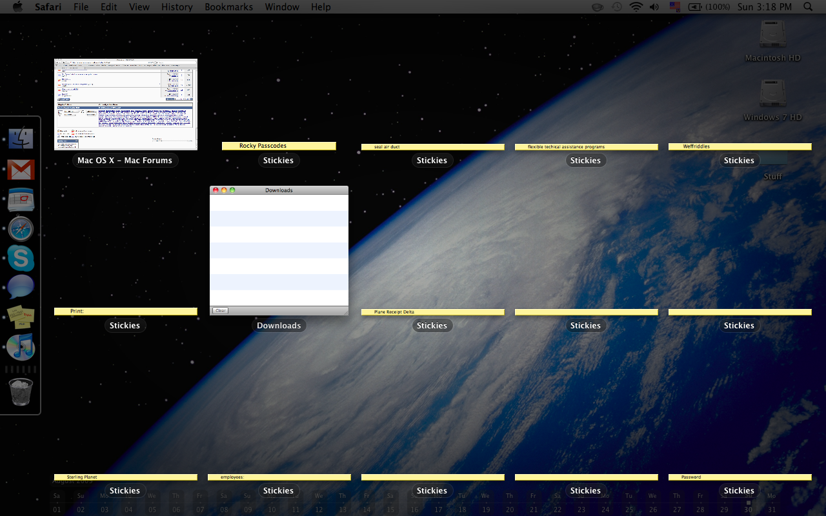Click the volume speaker menu bar icon

[x=654, y=7]
